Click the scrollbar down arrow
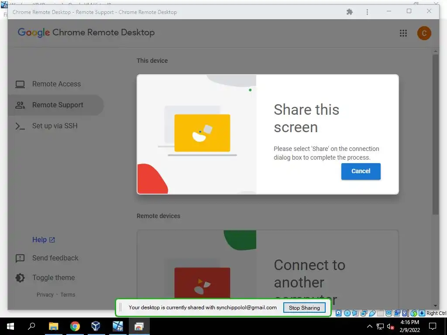Image resolution: width=447 pixels, height=335 pixels. pyautogui.click(x=435, y=306)
